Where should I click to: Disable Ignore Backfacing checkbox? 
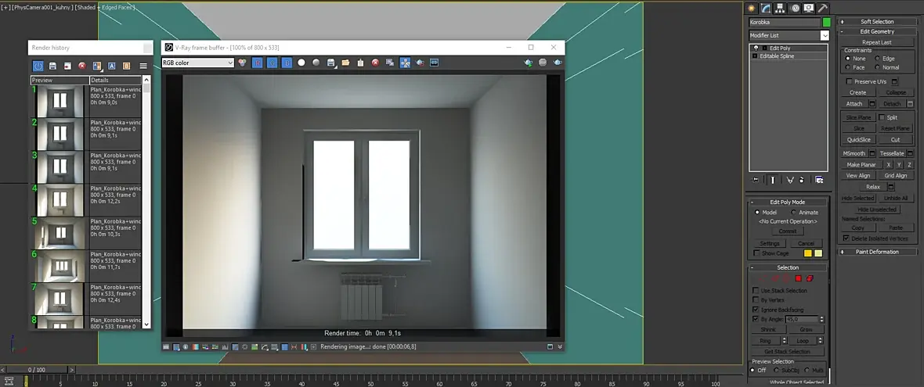click(756, 310)
